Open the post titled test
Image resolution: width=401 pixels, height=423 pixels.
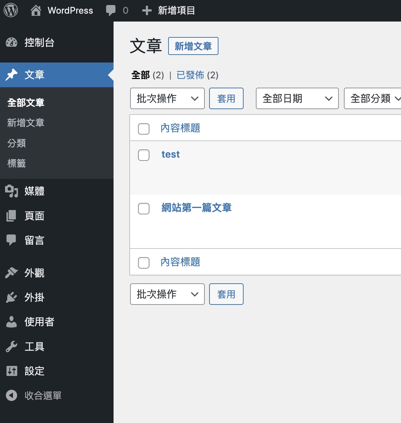click(171, 154)
